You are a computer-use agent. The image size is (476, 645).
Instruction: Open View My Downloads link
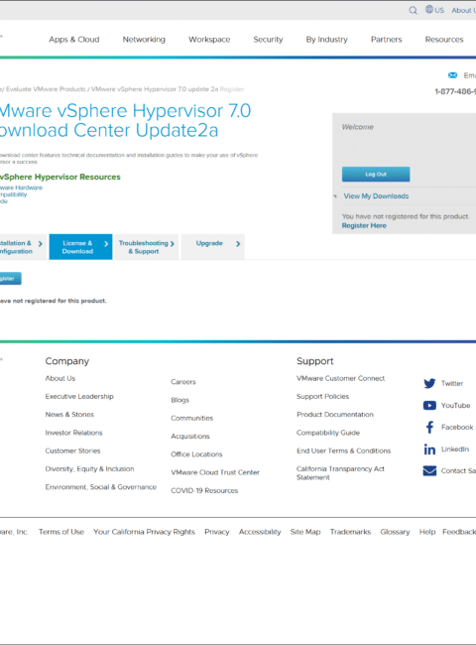(x=376, y=196)
